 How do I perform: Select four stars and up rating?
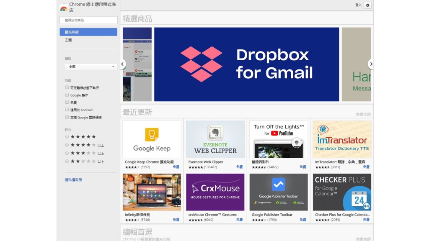click(67, 145)
